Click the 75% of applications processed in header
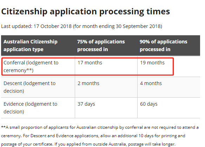This screenshot has height=147, width=205. click(101, 45)
